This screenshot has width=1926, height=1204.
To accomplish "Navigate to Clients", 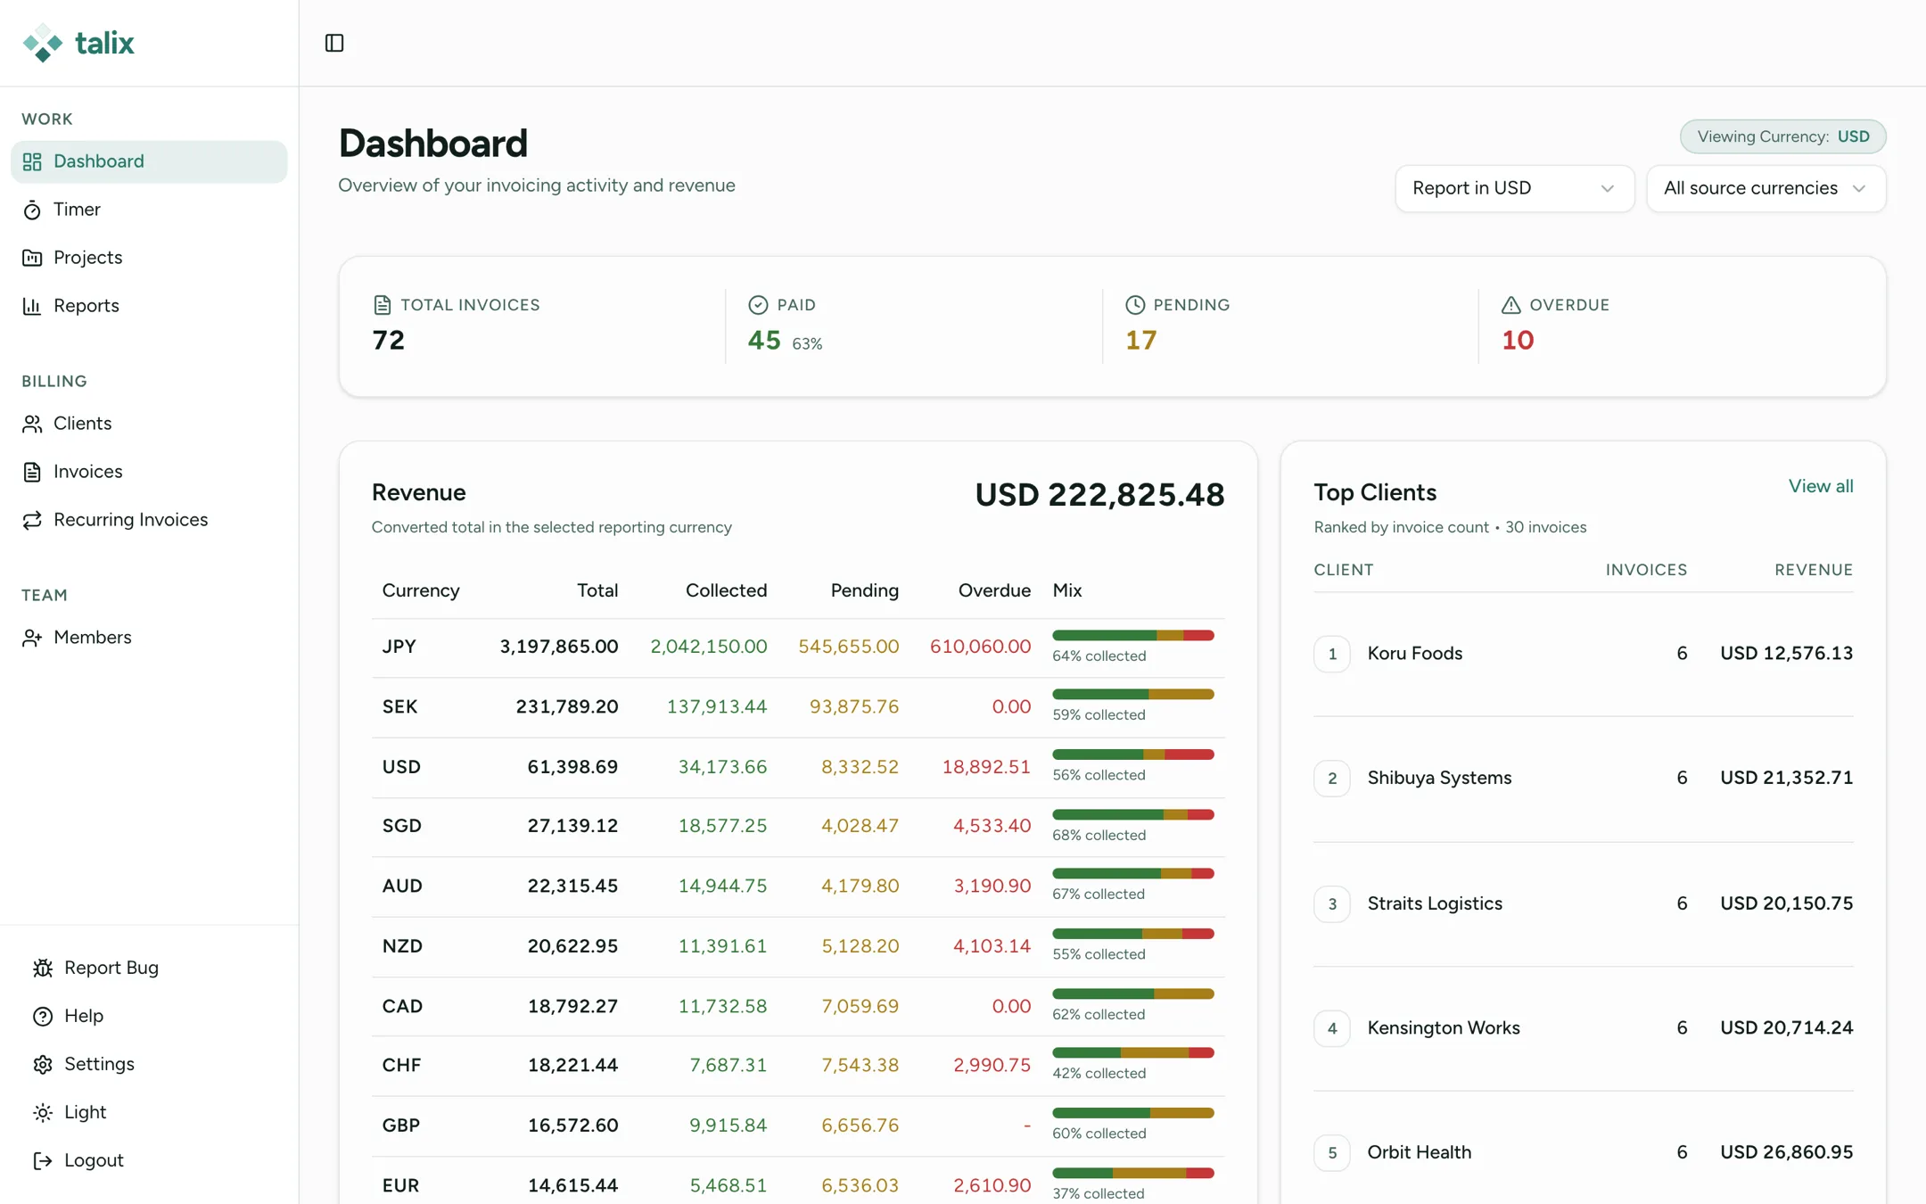I will pyautogui.click(x=149, y=424).
